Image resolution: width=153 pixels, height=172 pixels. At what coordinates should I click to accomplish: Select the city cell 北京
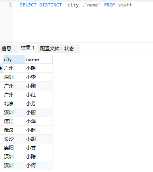[x=14, y=104]
